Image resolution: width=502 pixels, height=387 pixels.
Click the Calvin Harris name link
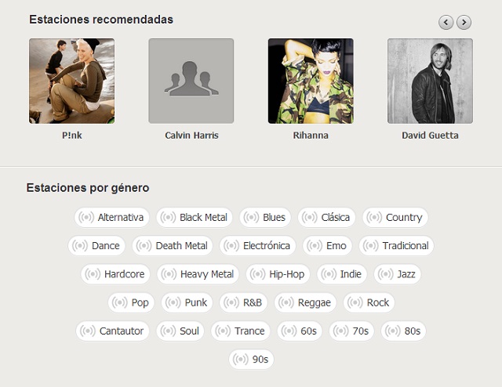pos(191,136)
